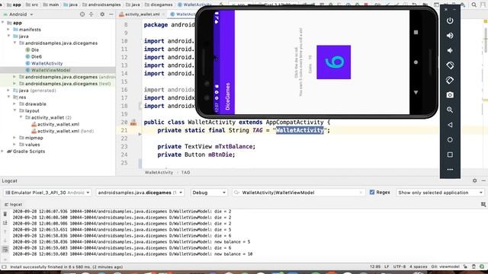
Task: Expand Gradle Scripts node
Action: [3, 151]
